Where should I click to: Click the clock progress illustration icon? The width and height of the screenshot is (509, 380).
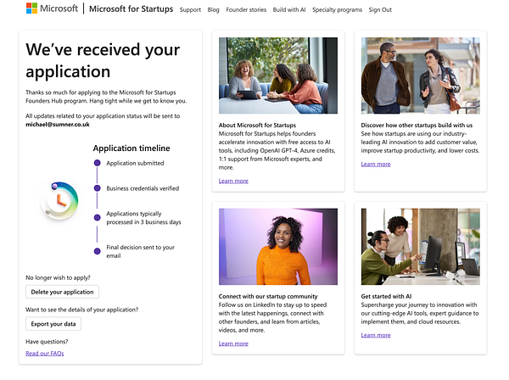click(59, 201)
